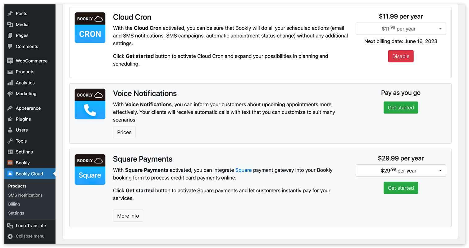Click the Bookly calendar icon

click(x=10, y=163)
